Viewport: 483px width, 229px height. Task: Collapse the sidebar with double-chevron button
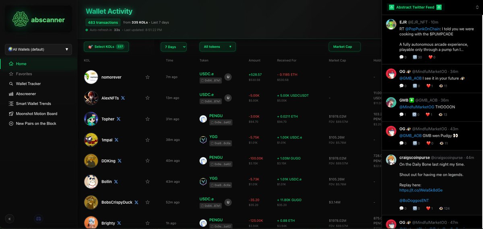click(x=9, y=219)
